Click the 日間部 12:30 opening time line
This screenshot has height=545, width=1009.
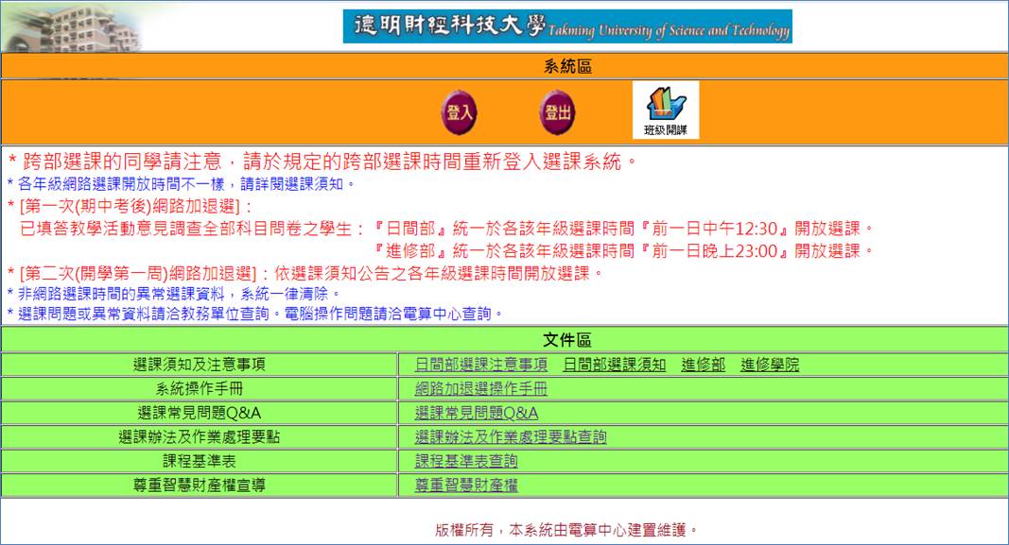pos(446,229)
